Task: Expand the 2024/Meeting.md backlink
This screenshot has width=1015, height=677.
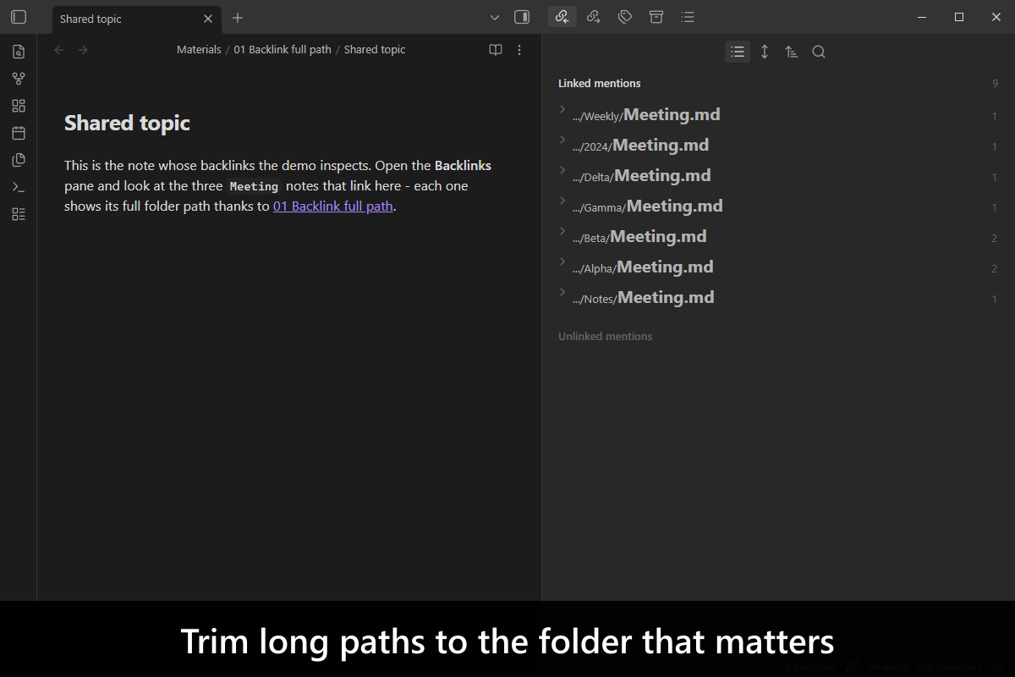Action: (x=562, y=140)
